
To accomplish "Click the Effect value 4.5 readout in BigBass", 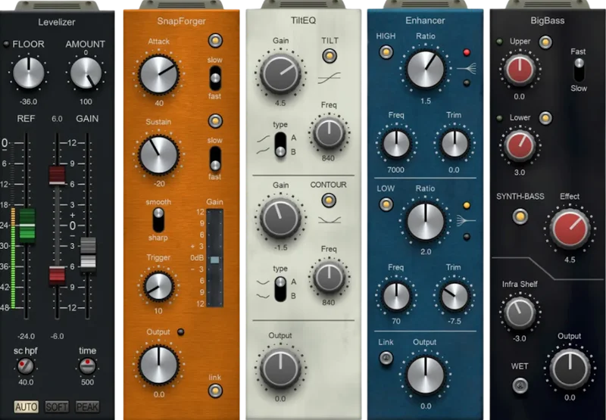I will click(570, 260).
